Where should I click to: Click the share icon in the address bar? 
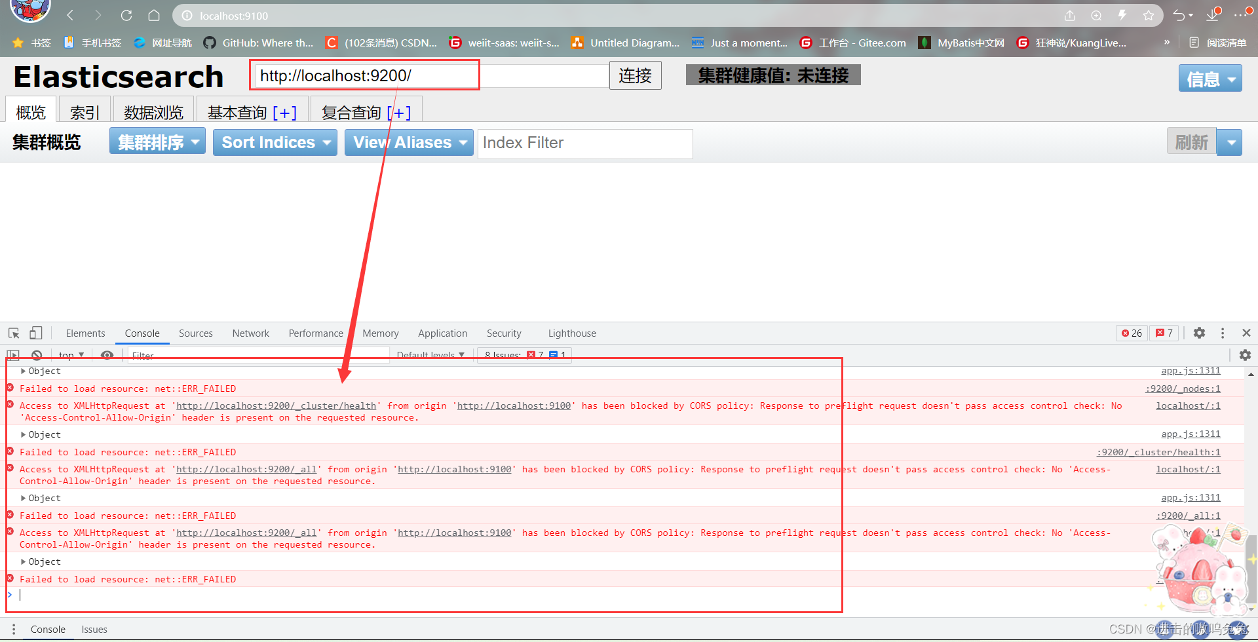(x=1070, y=15)
